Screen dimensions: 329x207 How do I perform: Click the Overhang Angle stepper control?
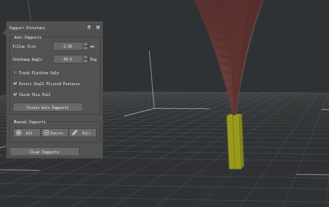(85, 59)
